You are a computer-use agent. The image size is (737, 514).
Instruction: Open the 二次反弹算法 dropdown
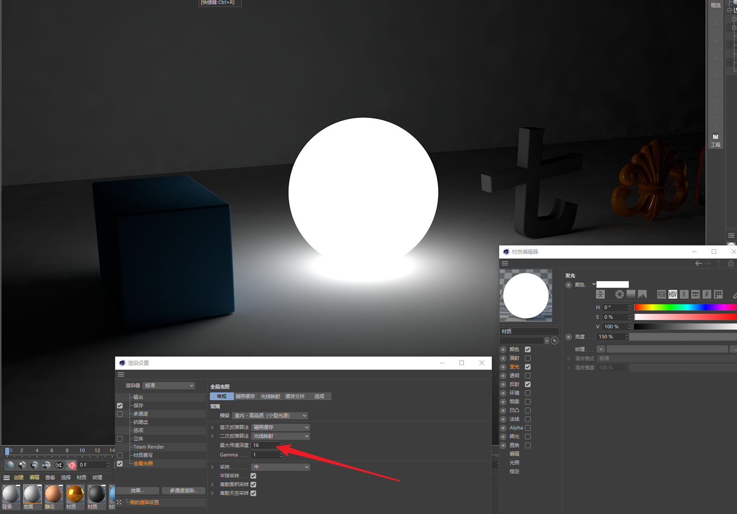click(281, 436)
